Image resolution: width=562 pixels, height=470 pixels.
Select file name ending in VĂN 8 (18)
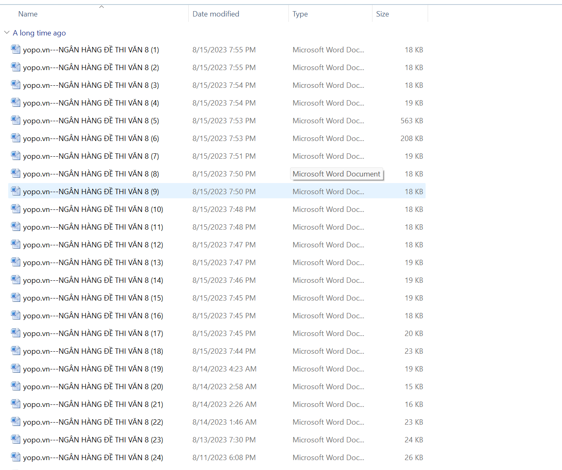coord(93,351)
